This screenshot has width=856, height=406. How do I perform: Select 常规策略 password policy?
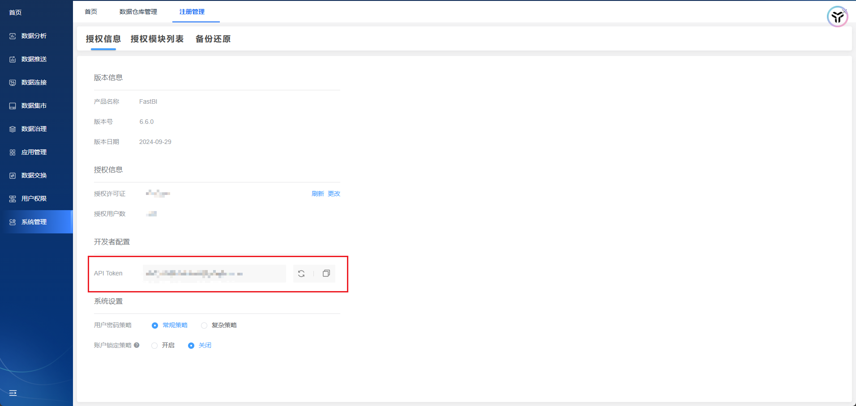pos(170,325)
